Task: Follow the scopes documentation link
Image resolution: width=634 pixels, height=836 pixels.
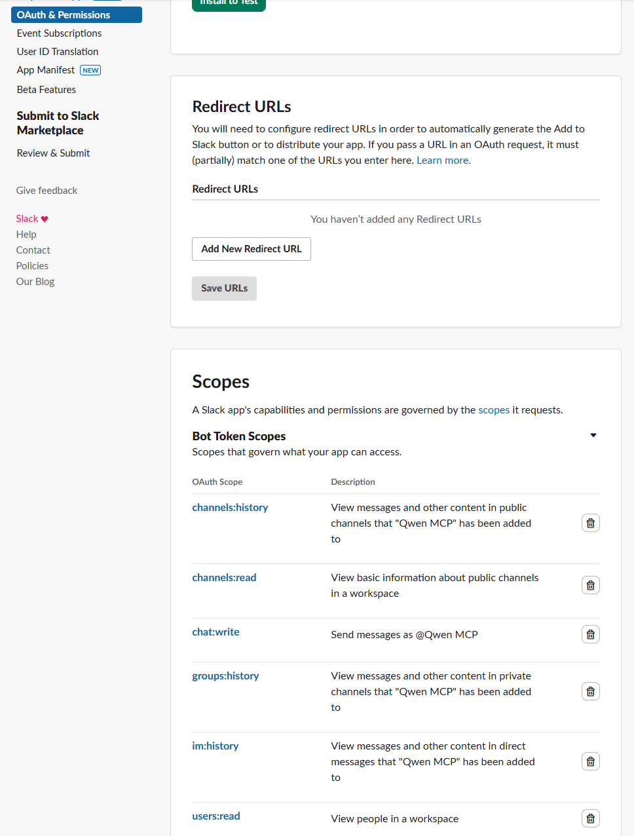Action: pos(494,410)
